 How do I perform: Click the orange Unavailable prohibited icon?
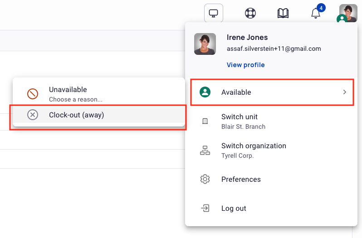pyautogui.click(x=33, y=94)
